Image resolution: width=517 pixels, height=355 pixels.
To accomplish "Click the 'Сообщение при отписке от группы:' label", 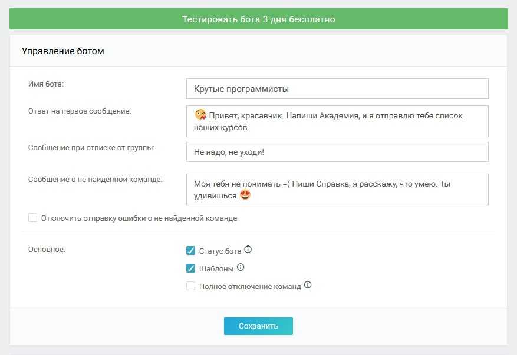I will (91, 147).
